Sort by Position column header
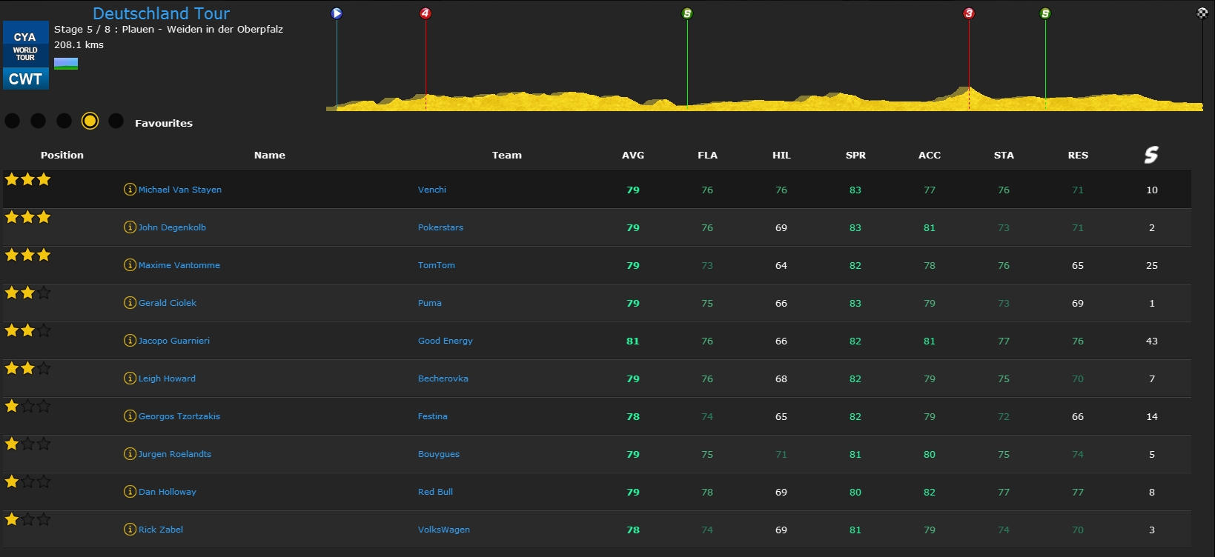1215x557 pixels. pyautogui.click(x=62, y=155)
